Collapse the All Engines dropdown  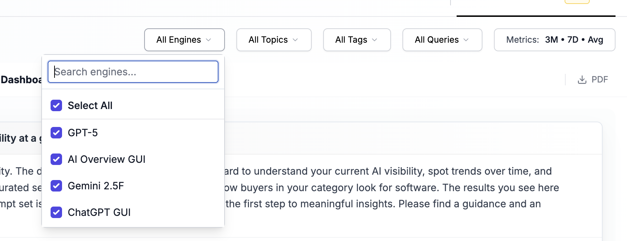pos(184,40)
